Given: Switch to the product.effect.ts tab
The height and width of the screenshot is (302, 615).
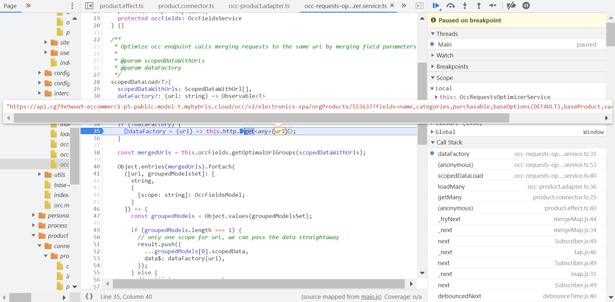Looking at the screenshot, I should coord(122,6).
